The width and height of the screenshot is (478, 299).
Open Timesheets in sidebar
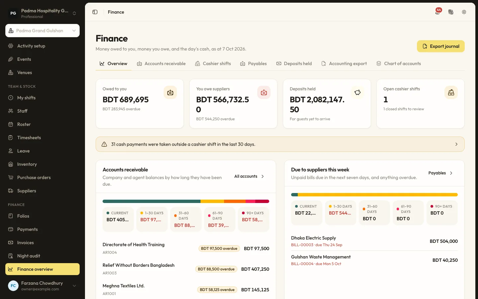tap(42, 138)
